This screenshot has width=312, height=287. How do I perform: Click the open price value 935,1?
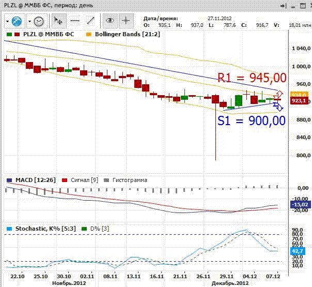tap(165, 25)
